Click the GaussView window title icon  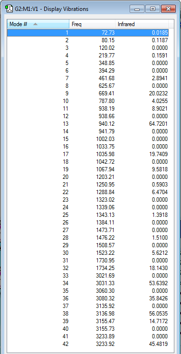click(9, 9)
